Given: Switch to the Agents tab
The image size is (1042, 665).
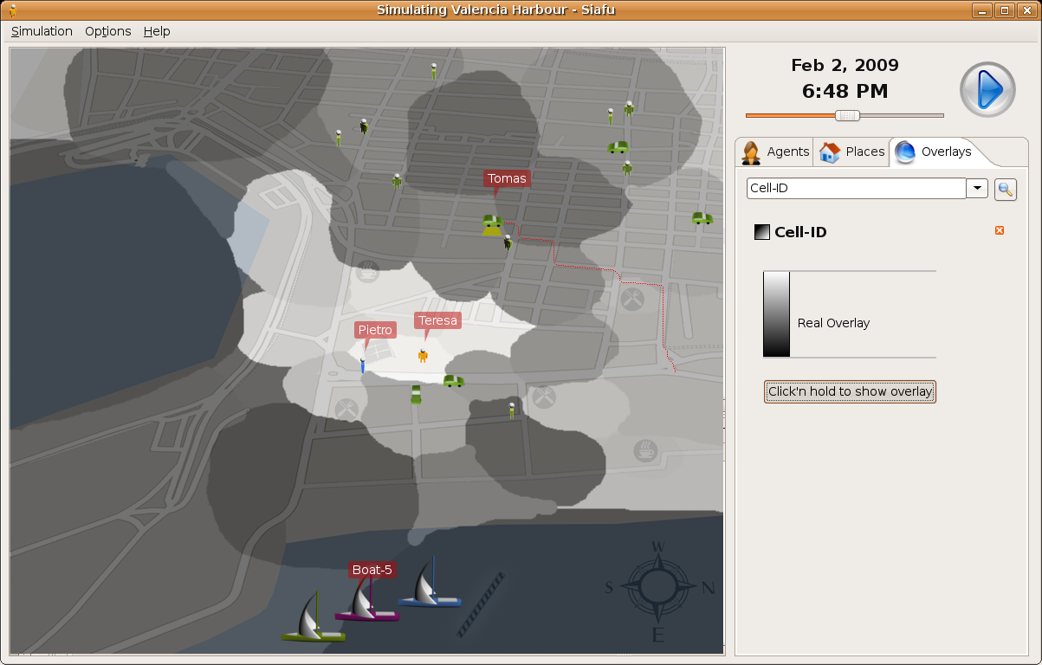Looking at the screenshot, I should [776, 152].
